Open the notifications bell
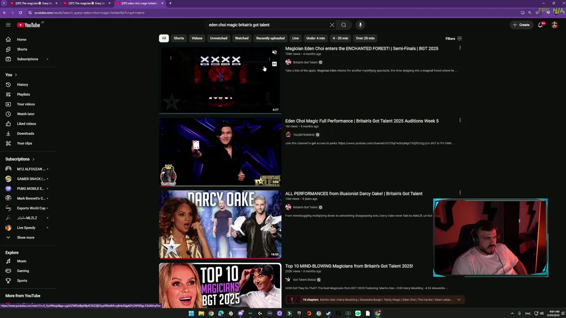 pyautogui.click(x=540, y=25)
